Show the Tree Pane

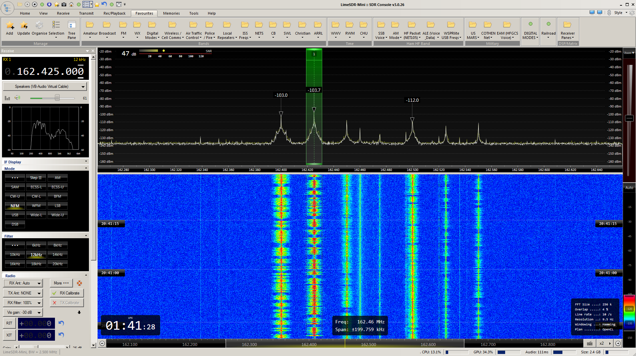point(72,26)
